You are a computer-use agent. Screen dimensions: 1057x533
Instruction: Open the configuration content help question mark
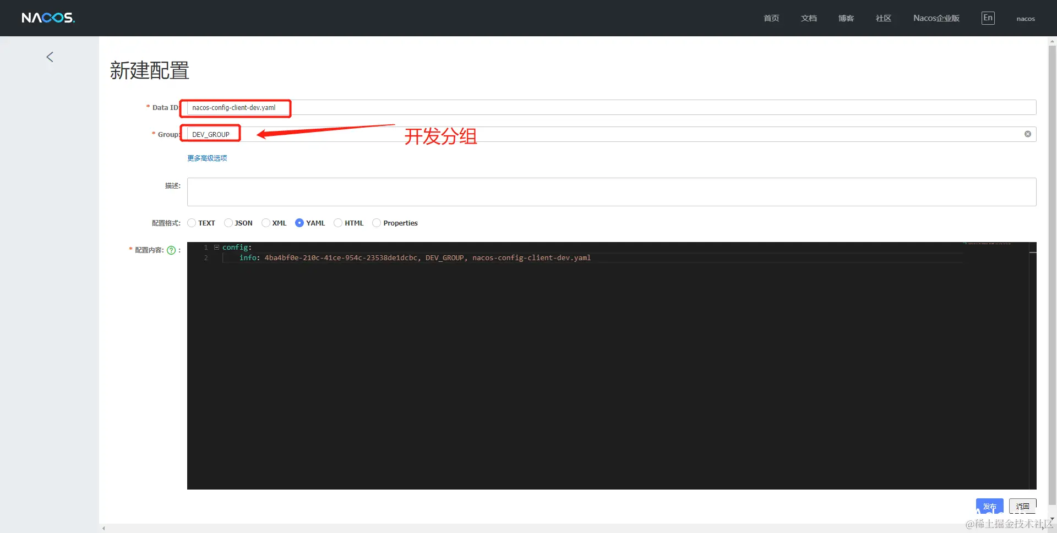coord(171,250)
